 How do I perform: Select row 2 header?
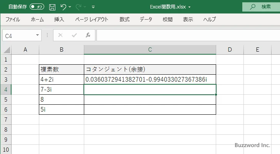point(6,70)
